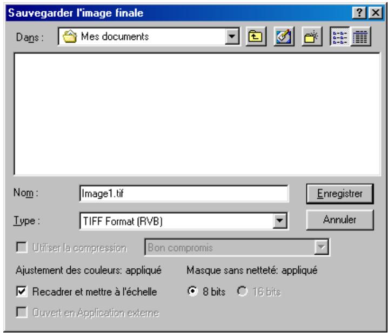
Task: Click the Annuler button
Action: click(x=340, y=220)
